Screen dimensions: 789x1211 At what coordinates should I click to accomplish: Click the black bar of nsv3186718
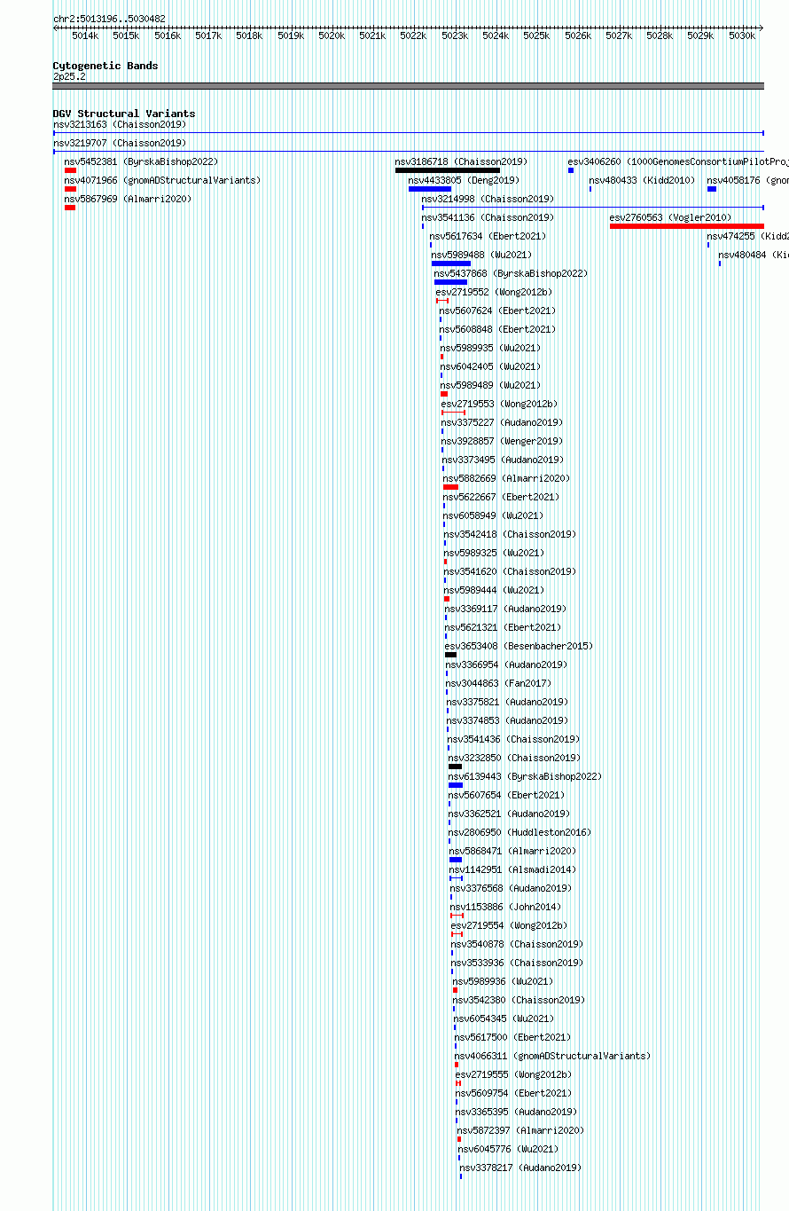point(448,170)
